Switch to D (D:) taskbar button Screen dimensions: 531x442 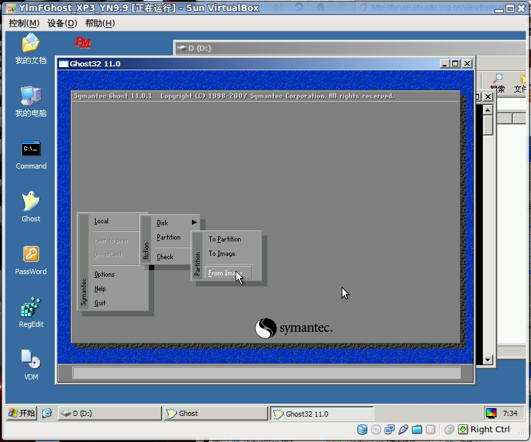[x=109, y=413]
